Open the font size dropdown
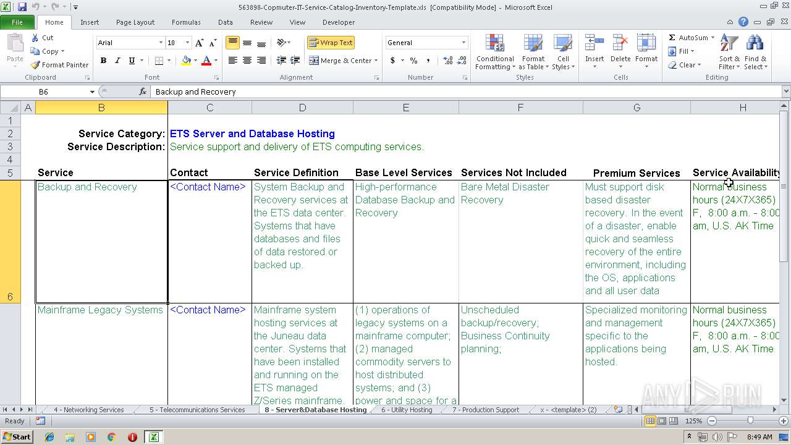Screen dimensions: 791x445 [188, 43]
